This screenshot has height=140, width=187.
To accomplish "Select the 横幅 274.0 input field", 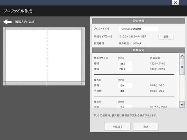I will (125, 69).
